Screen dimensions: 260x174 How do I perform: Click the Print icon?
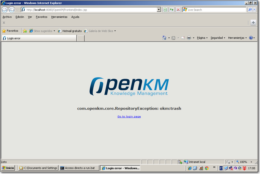click(188, 38)
